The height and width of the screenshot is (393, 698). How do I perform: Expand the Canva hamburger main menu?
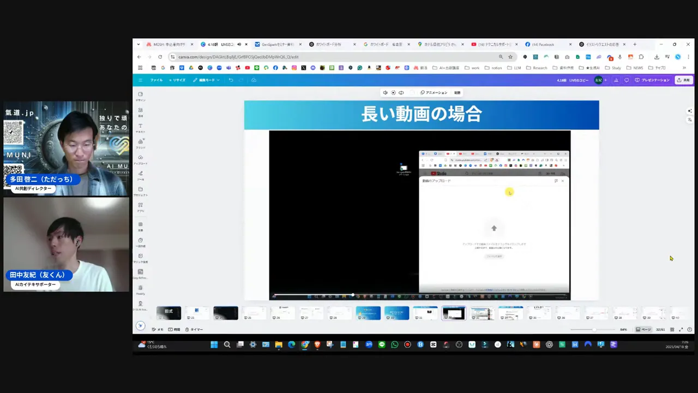coord(141,80)
